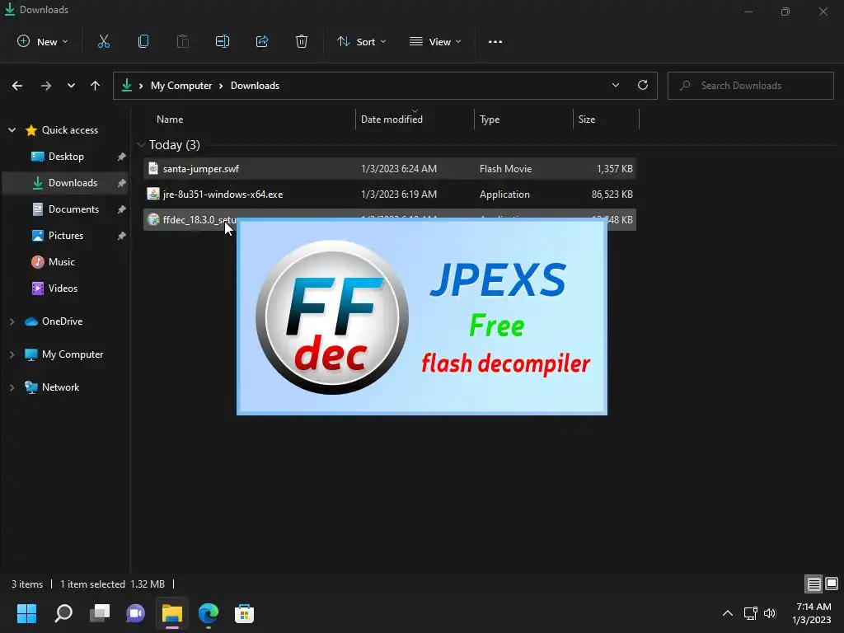Open Task View on taskbar

pyautogui.click(x=100, y=613)
